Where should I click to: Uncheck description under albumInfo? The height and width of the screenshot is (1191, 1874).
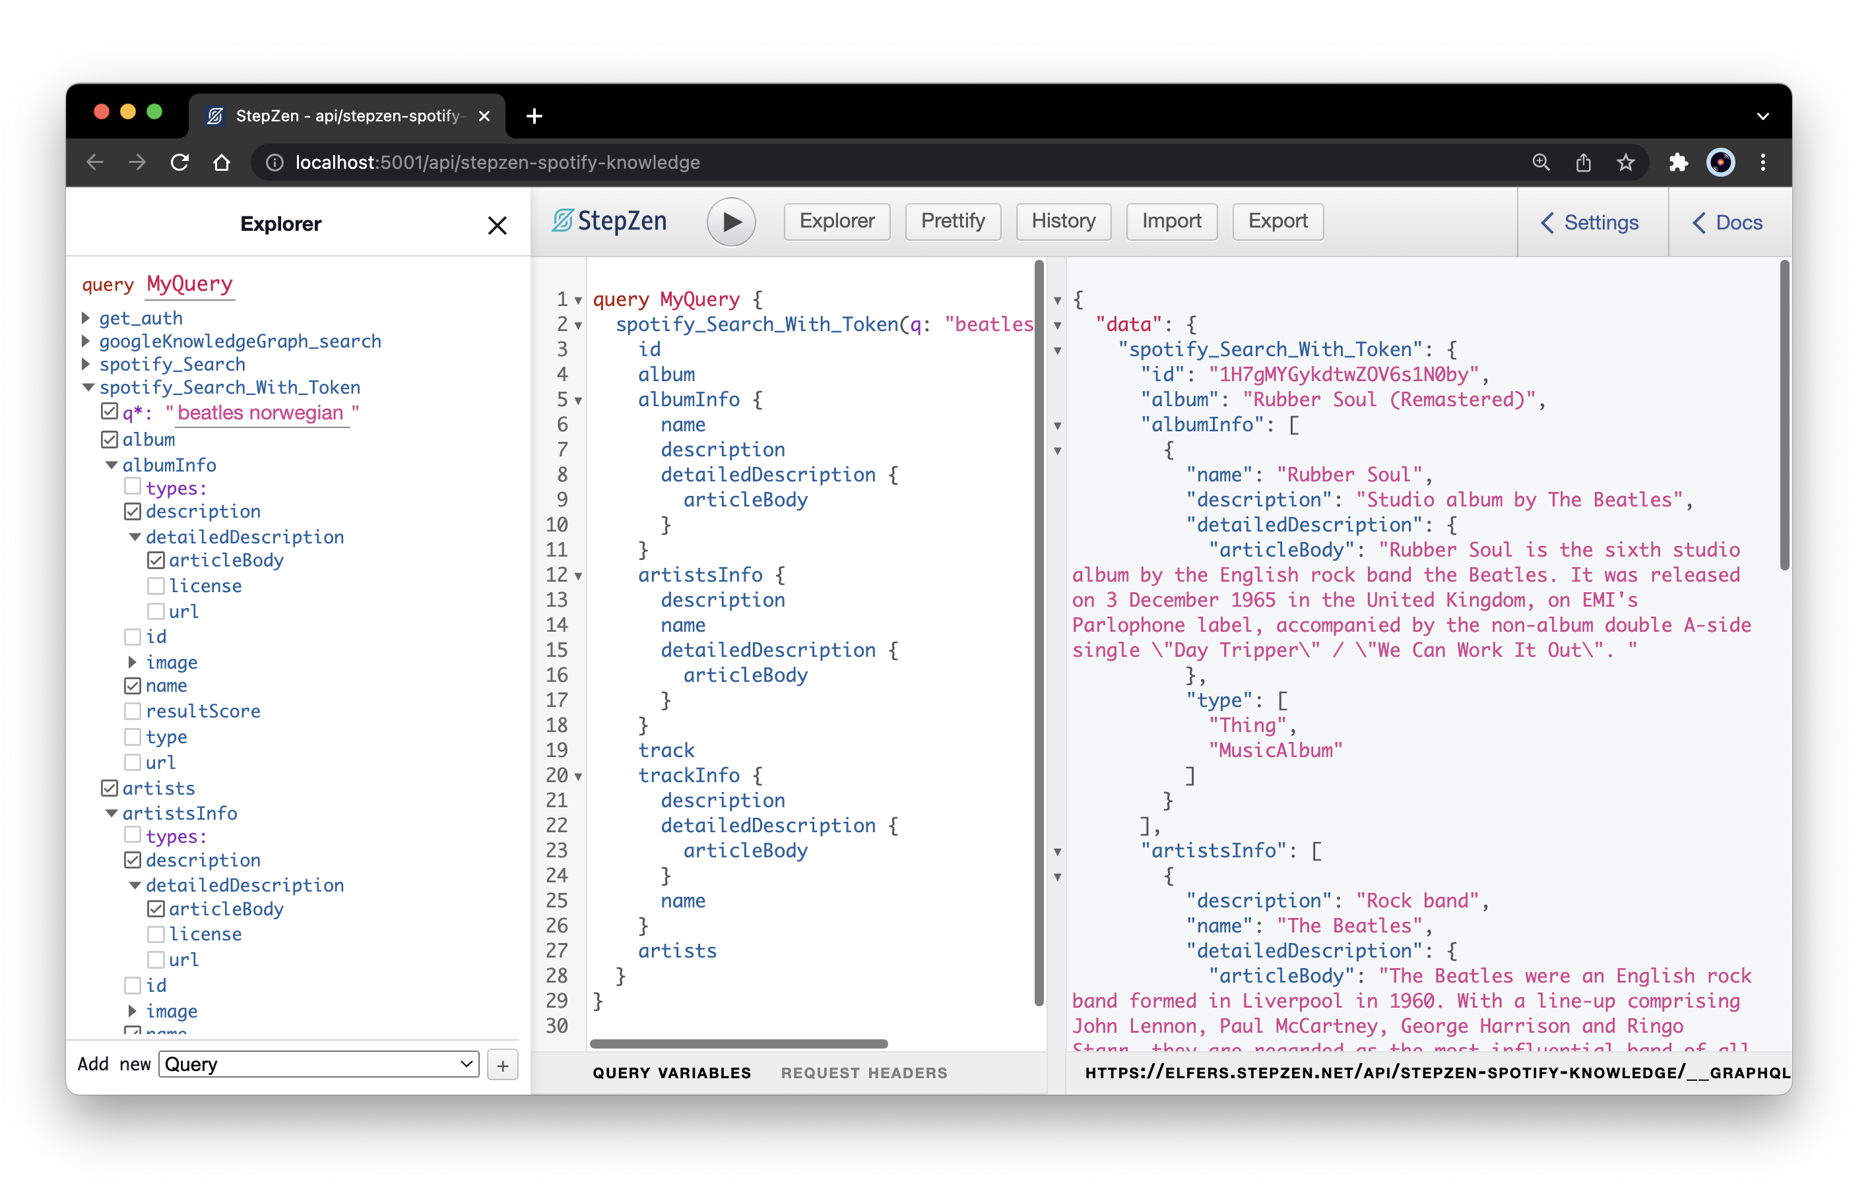pyautogui.click(x=132, y=512)
